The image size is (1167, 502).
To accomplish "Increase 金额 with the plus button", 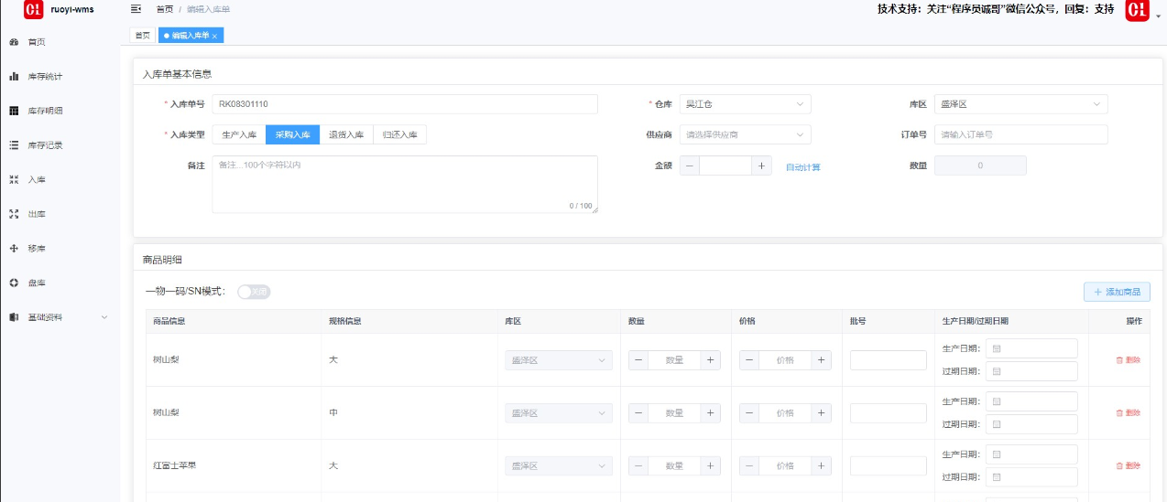I will tap(762, 166).
